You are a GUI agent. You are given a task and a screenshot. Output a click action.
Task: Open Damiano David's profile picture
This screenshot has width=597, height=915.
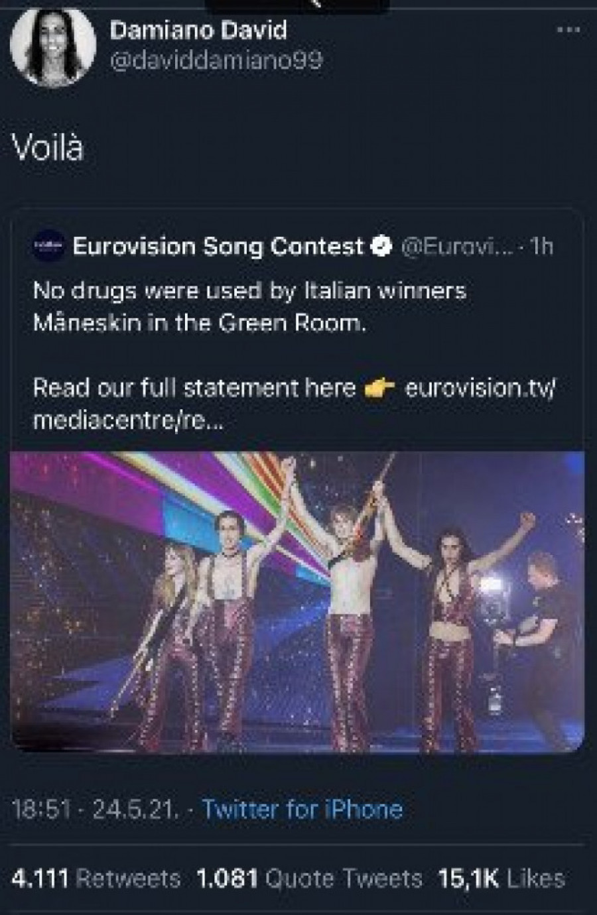click(x=54, y=47)
